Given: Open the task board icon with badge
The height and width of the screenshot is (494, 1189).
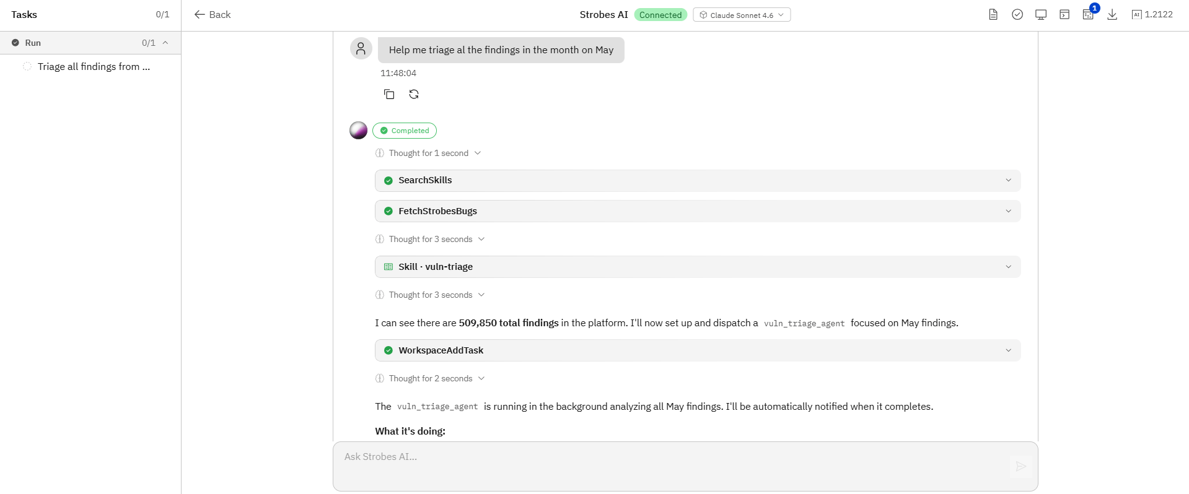Looking at the screenshot, I should tap(1089, 14).
